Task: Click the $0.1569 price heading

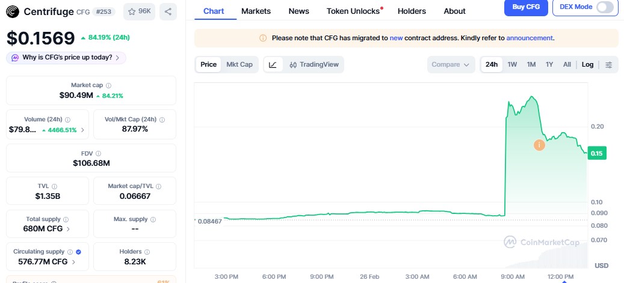Action: (40, 38)
